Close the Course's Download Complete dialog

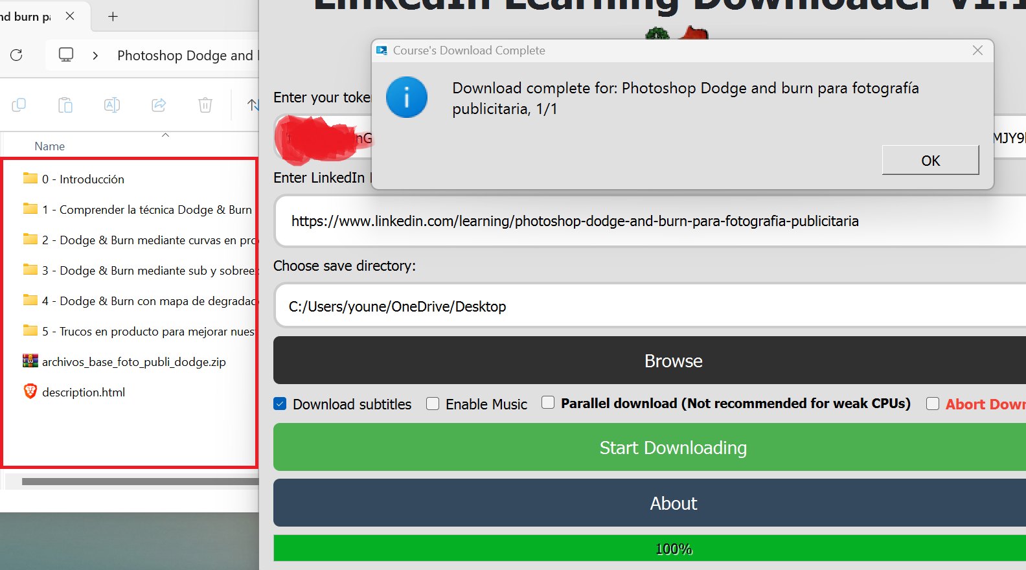(x=977, y=51)
